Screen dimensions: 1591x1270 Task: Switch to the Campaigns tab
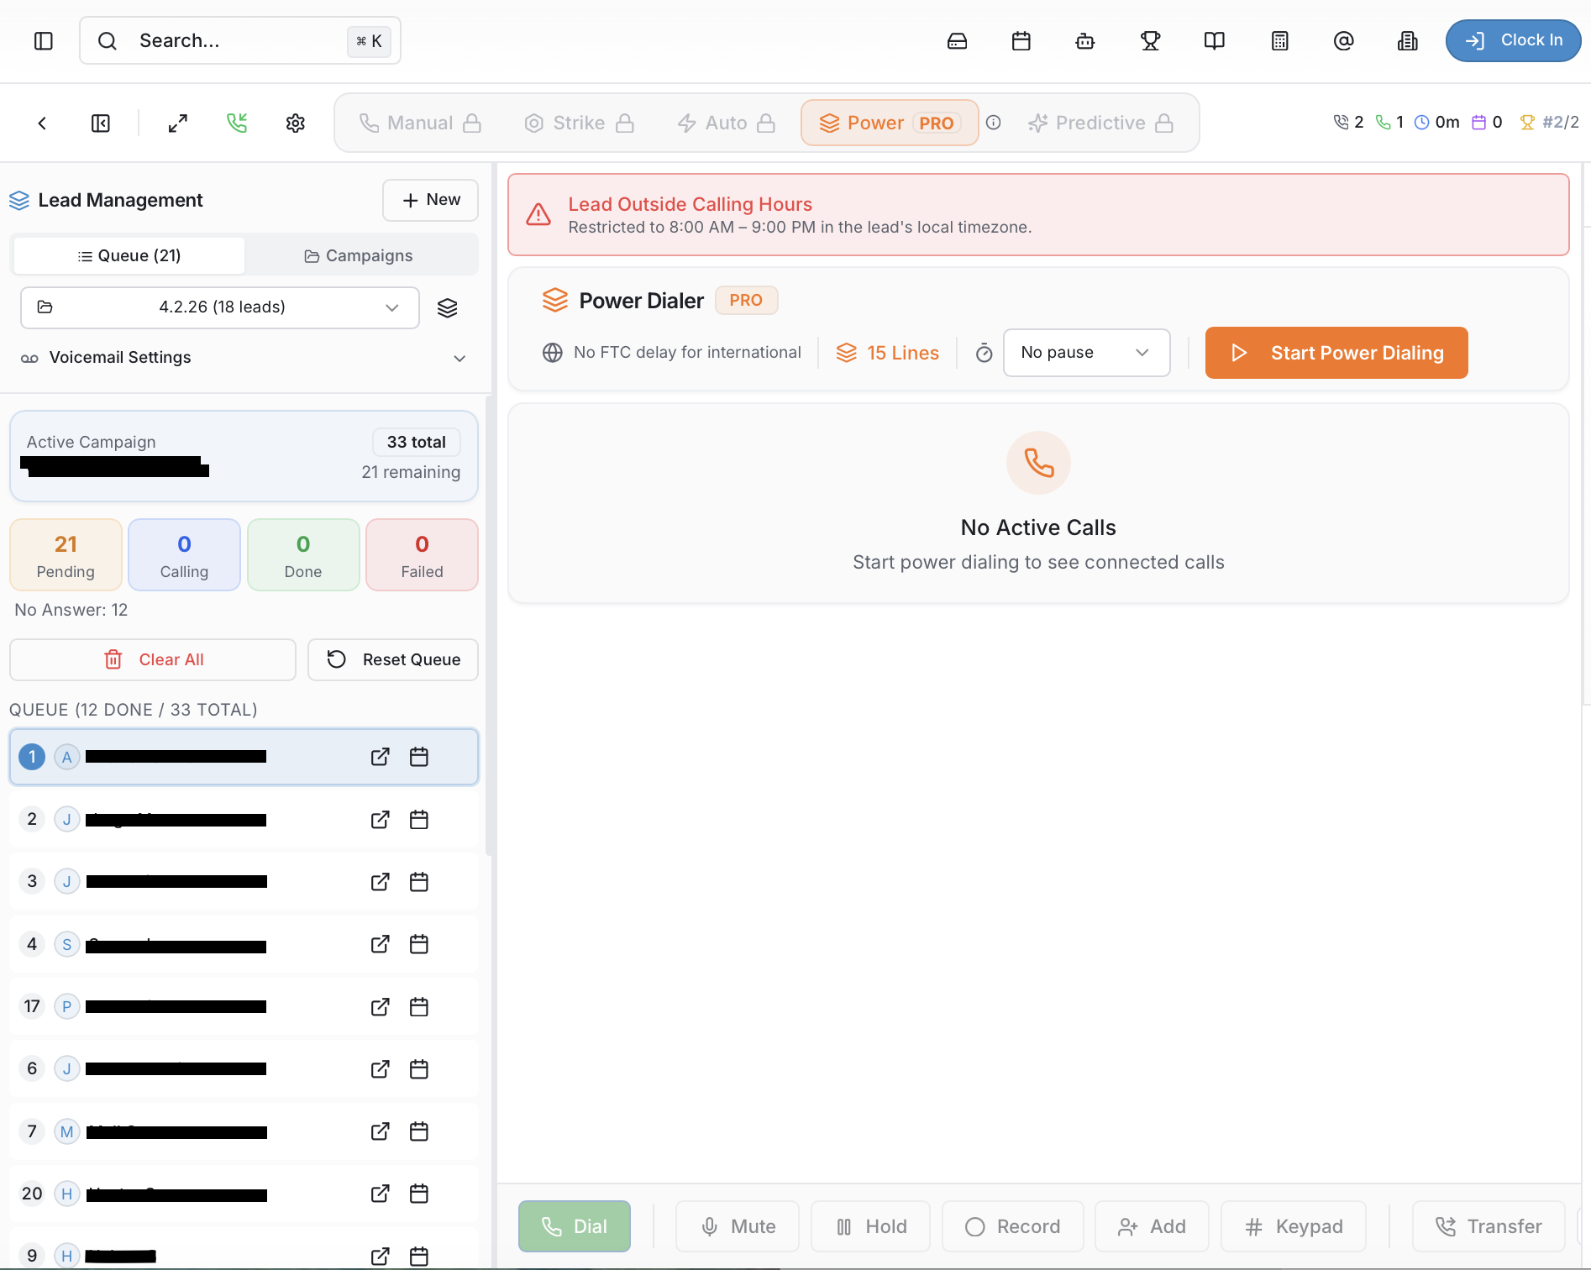[360, 255]
